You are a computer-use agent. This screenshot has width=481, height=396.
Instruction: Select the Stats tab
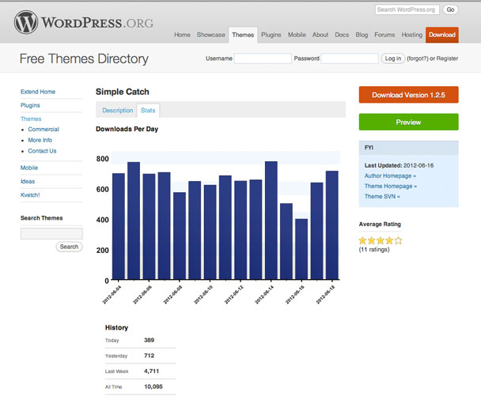pos(148,111)
